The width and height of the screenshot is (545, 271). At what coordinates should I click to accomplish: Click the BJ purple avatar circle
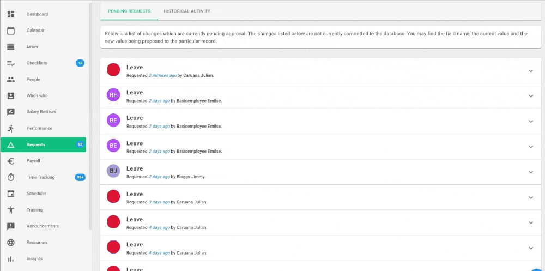(x=113, y=171)
